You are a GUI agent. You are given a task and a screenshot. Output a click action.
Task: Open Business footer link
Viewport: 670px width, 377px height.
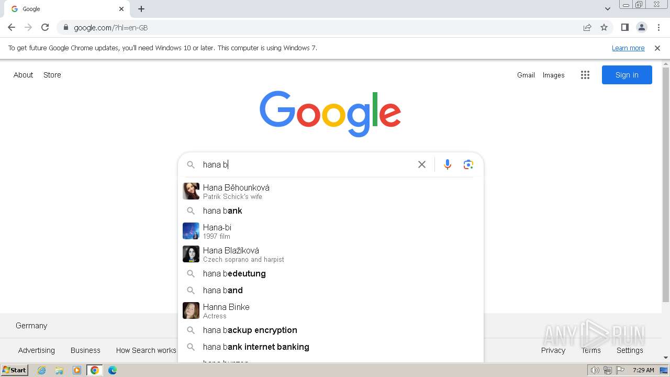[85, 350]
